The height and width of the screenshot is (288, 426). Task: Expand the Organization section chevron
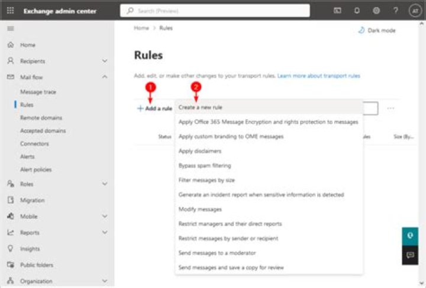pos(105,281)
